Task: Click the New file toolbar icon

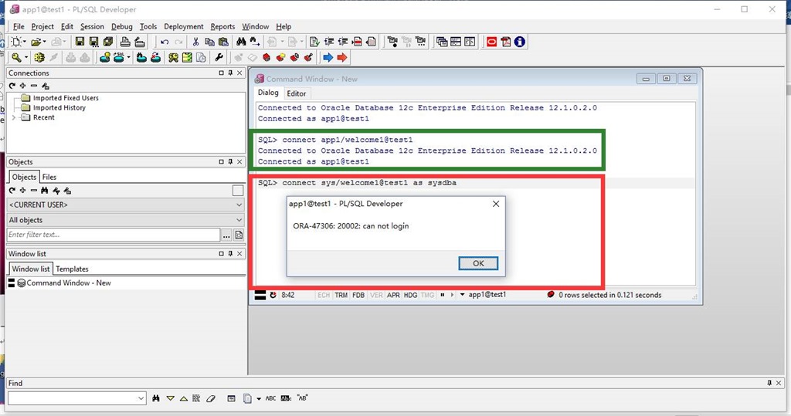Action: coord(16,42)
